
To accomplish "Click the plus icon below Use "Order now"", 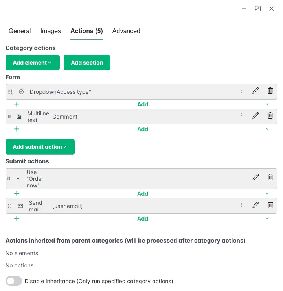I will [x=17, y=194].
